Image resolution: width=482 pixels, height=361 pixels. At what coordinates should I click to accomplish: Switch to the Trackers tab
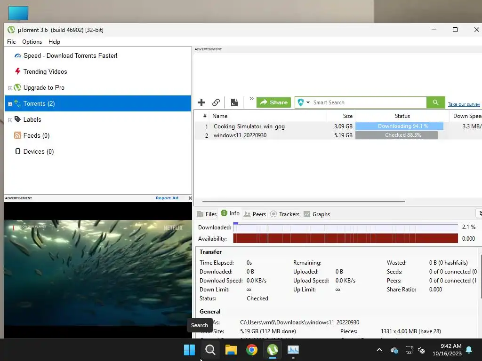coord(285,214)
